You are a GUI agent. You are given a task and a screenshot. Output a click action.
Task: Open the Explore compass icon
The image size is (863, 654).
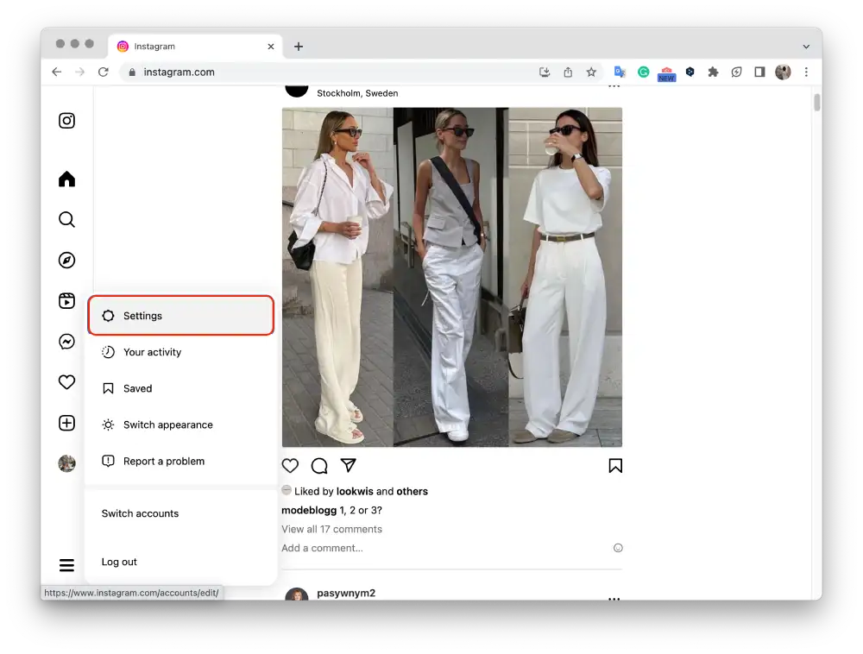[66, 261]
